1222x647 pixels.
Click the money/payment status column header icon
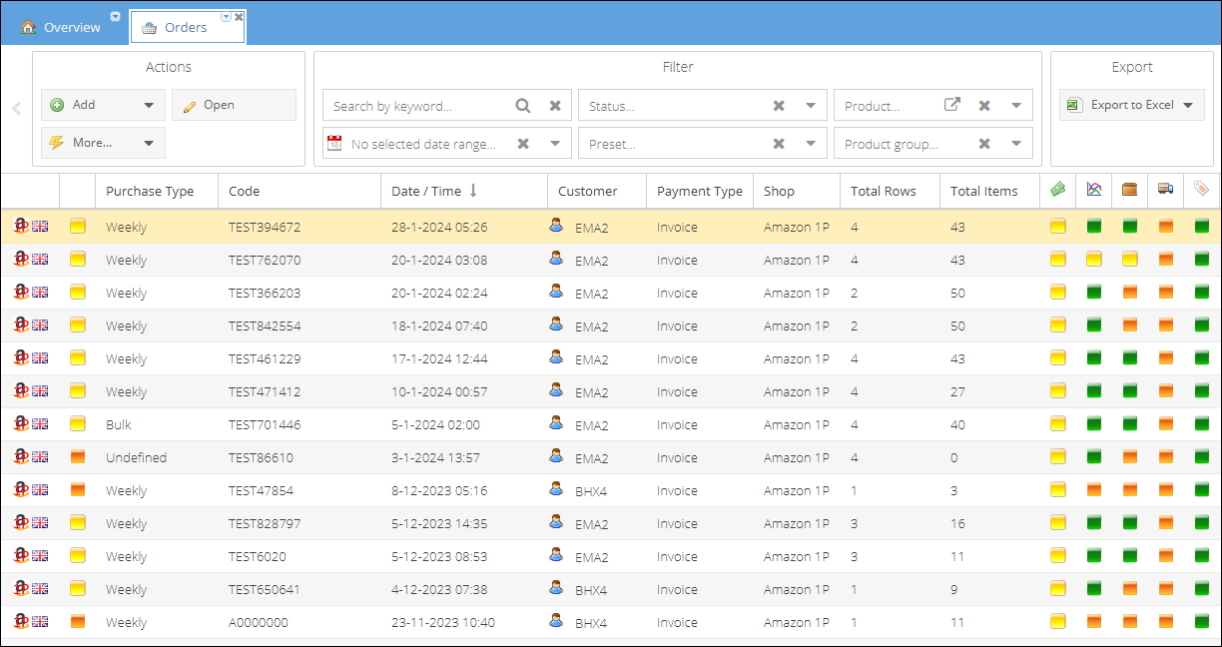1057,189
